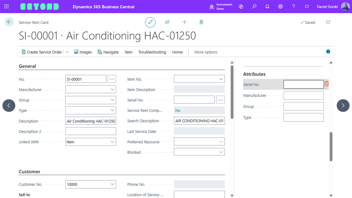The width and height of the screenshot is (352, 198).
Task: Expand the Manufacturer dropdown in General
Action: point(112,89)
